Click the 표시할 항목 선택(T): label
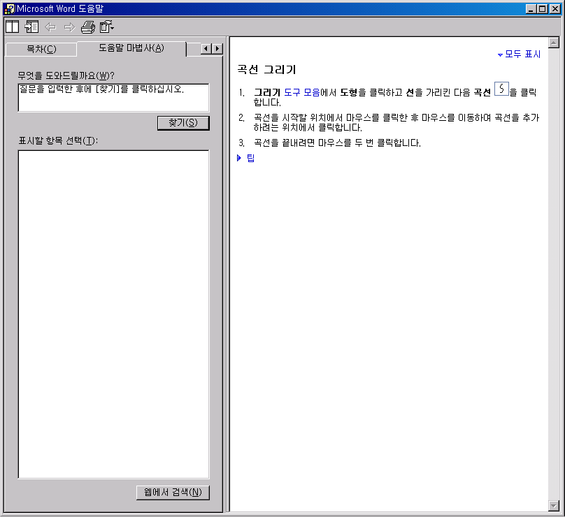 tap(58, 140)
